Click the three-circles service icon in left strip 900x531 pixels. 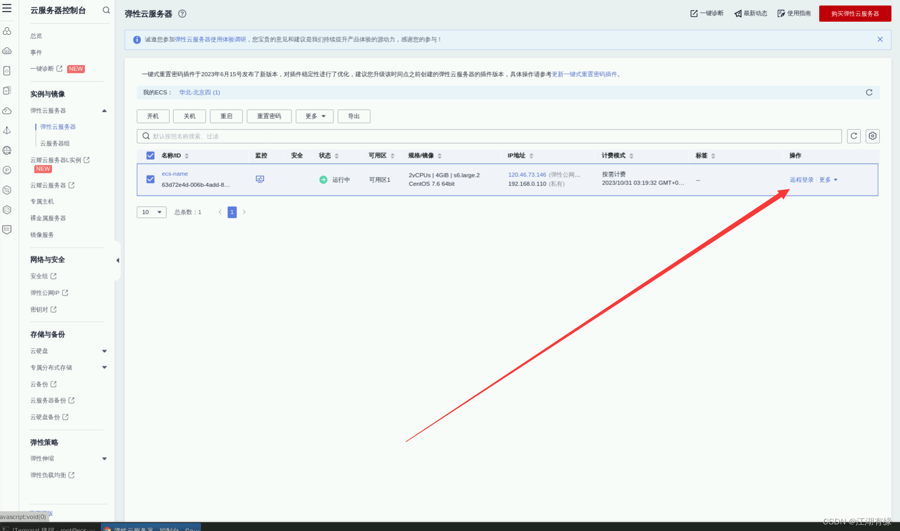(x=7, y=31)
